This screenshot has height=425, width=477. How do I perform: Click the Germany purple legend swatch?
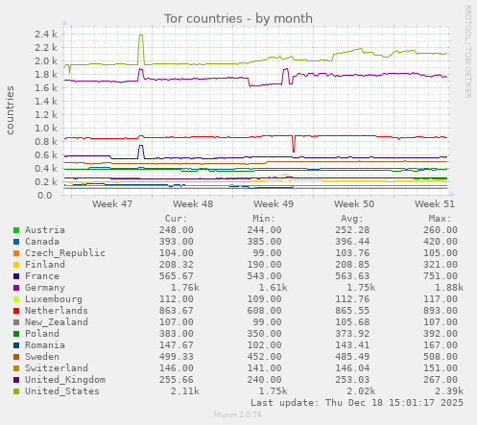coord(16,288)
